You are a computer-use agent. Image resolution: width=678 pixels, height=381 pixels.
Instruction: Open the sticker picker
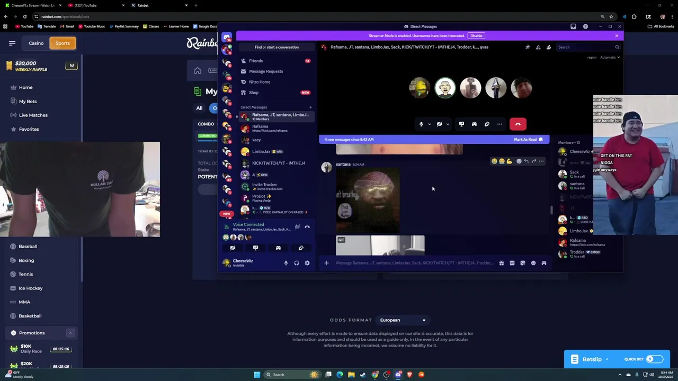522,263
